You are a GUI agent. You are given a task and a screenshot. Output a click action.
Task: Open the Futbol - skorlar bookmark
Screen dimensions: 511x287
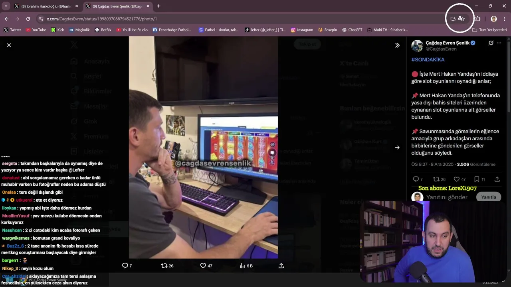[x=218, y=30]
